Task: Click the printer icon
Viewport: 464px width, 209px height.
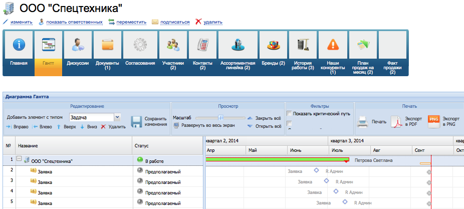Action: tap(362, 122)
